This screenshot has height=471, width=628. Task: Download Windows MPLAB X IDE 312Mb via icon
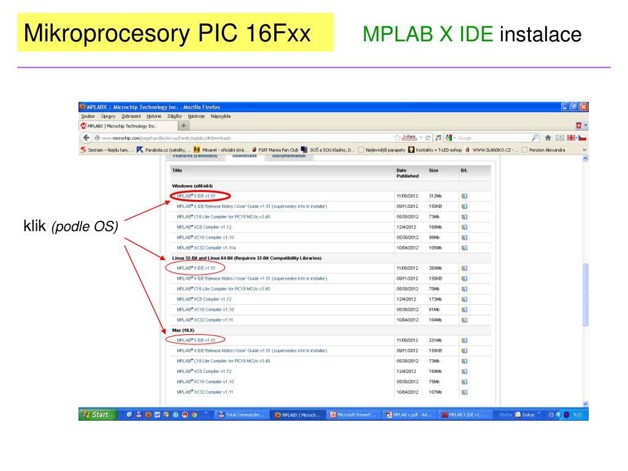click(x=464, y=196)
